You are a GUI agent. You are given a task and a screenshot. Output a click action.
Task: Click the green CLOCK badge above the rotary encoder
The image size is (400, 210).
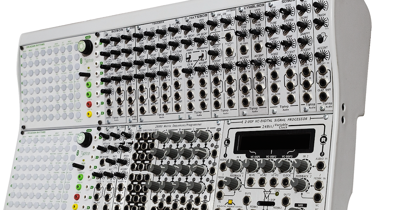pos(88,37)
